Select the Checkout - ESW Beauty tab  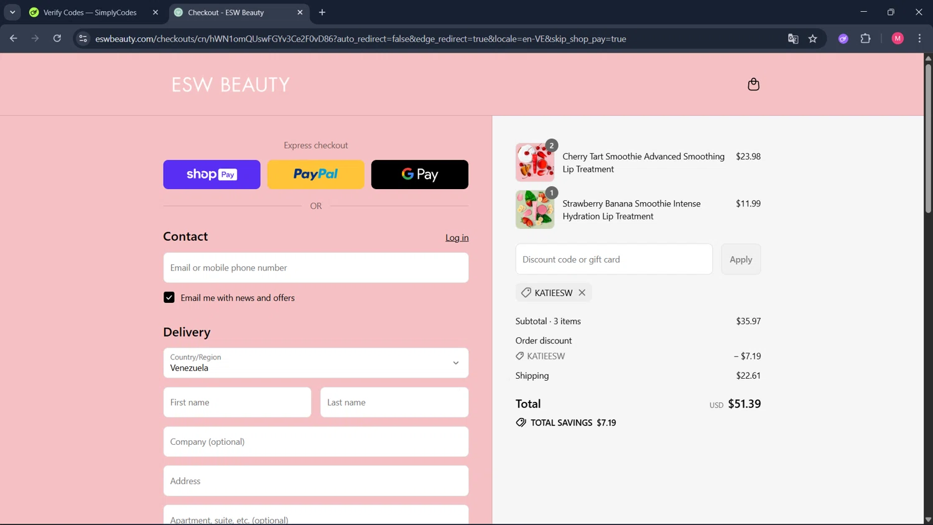pyautogui.click(x=226, y=12)
